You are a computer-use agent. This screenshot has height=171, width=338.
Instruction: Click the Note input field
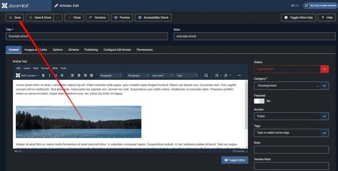291,150
